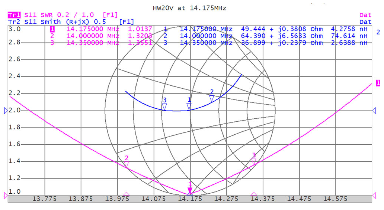Click the 14.475 frequency axis label
Screen dimensions: 384x210
pos(299,199)
